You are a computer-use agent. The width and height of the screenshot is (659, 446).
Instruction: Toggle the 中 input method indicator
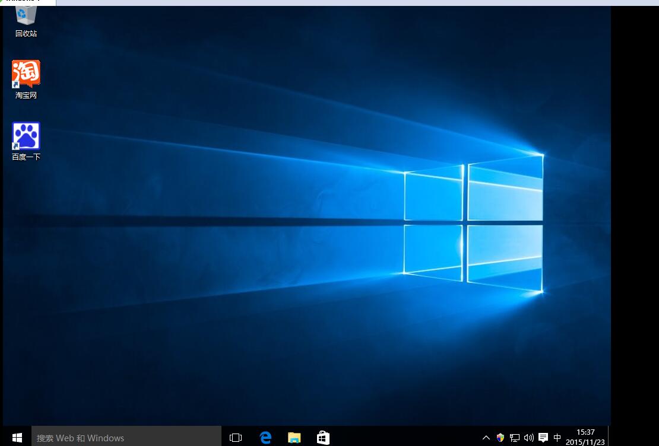557,438
